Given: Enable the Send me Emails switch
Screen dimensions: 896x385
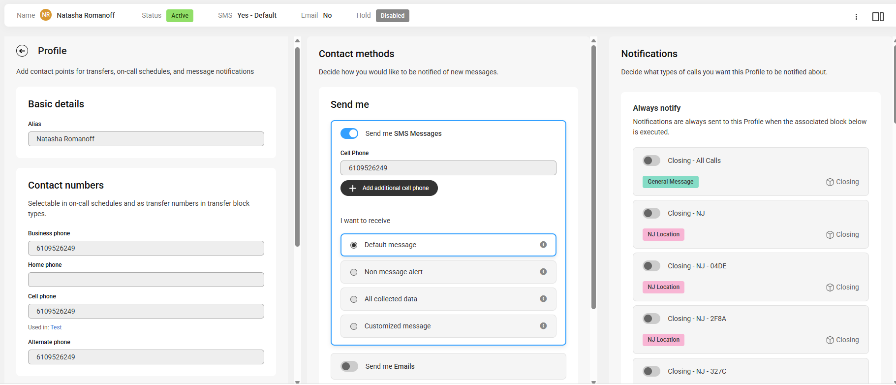Looking at the screenshot, I should coord(349,366).
